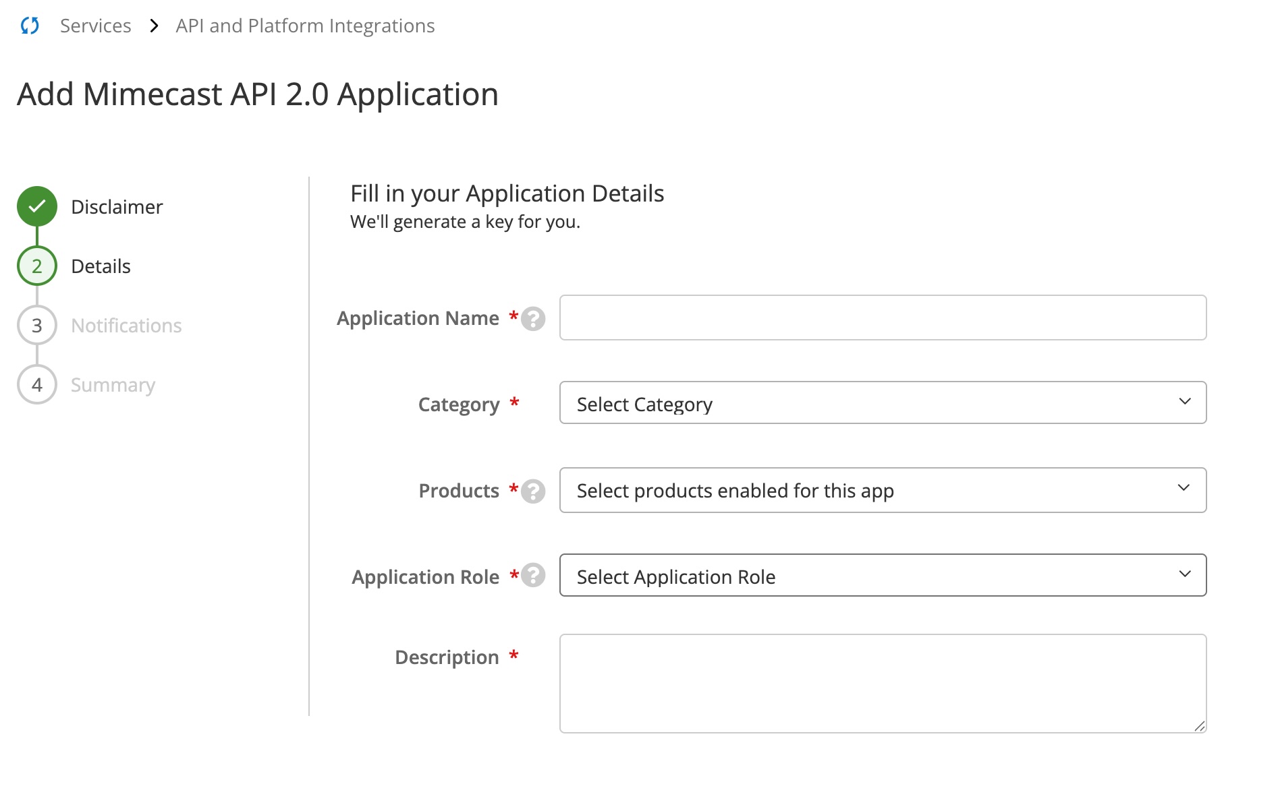The height and width of the screenshot is (811, 1278).
Task: Open the Select Category dropdown
Action: [x=883, y=402]
